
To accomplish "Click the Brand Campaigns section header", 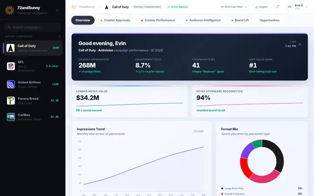I will point(19,37).
